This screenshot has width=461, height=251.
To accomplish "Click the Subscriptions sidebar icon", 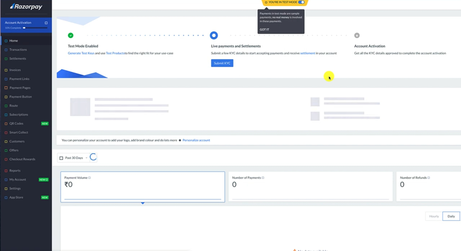I will 6,115.
